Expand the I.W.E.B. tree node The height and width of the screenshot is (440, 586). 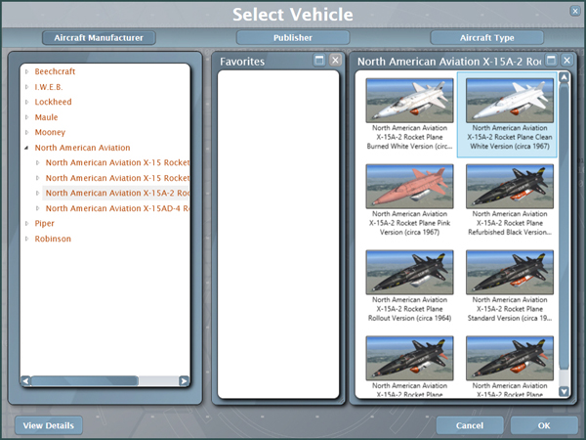click(27, 87)
